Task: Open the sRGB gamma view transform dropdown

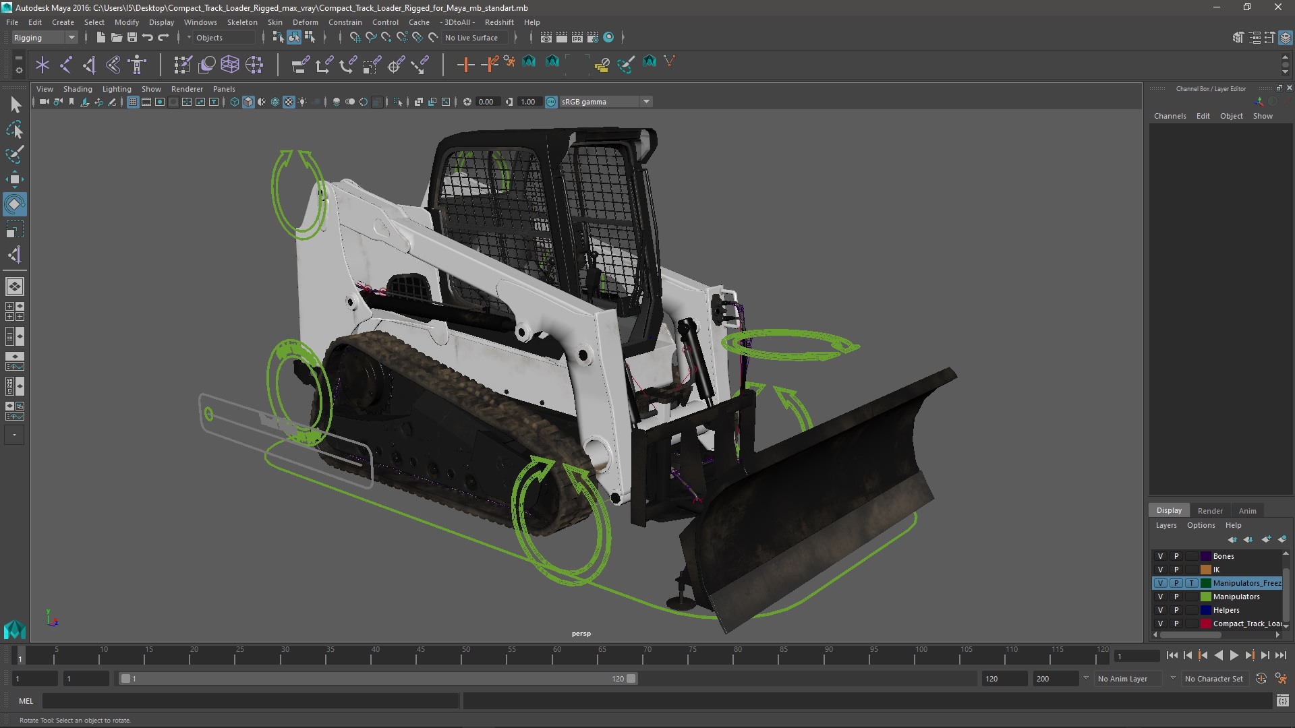Action: coord(606,102)
